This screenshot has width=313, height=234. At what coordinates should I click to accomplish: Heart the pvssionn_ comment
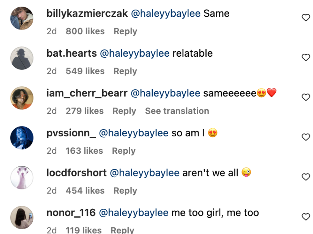pos(306,137)
